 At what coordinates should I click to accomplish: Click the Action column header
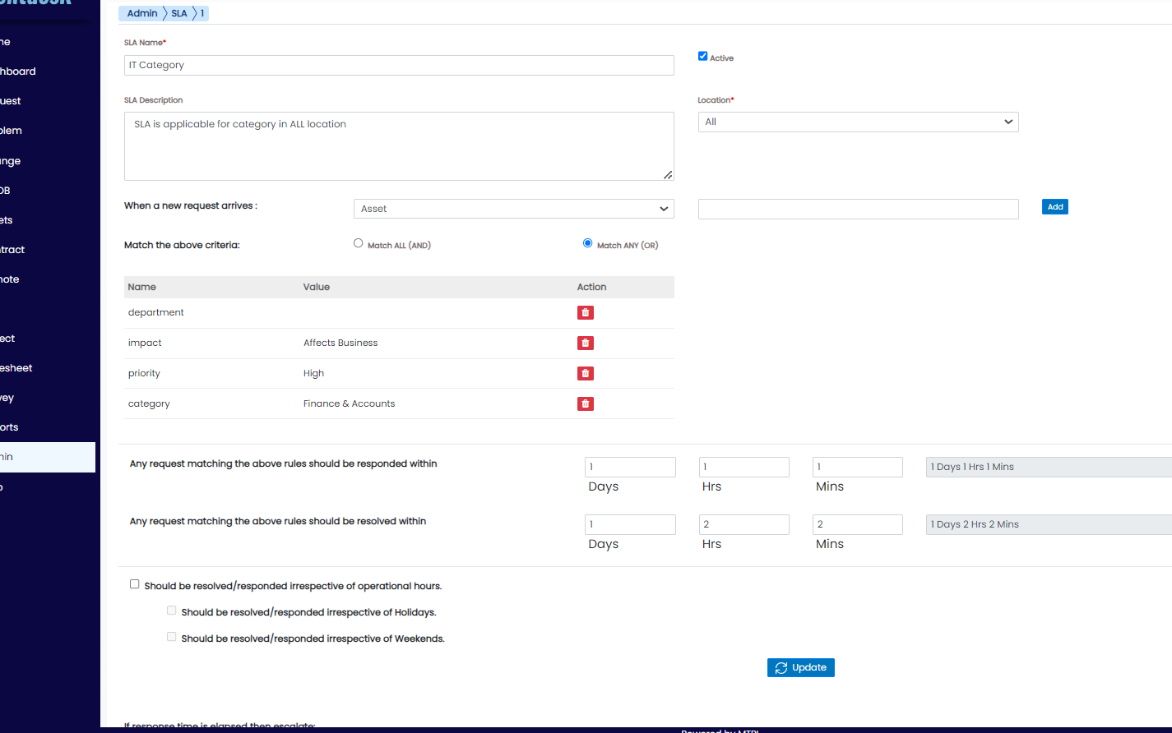(x=591, y=287)
